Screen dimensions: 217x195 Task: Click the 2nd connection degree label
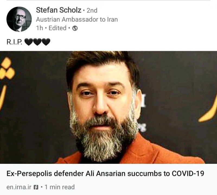92,11
